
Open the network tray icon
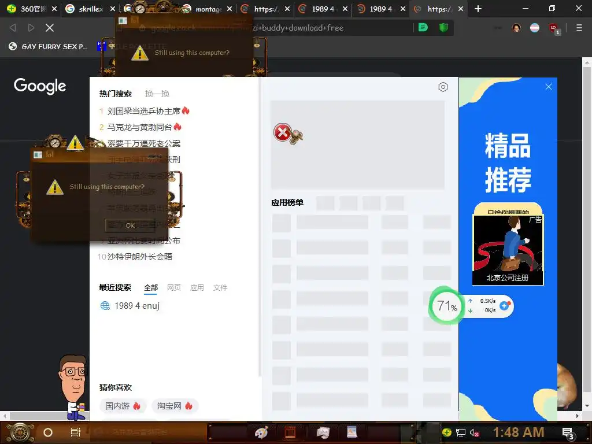tap(461, 432)
